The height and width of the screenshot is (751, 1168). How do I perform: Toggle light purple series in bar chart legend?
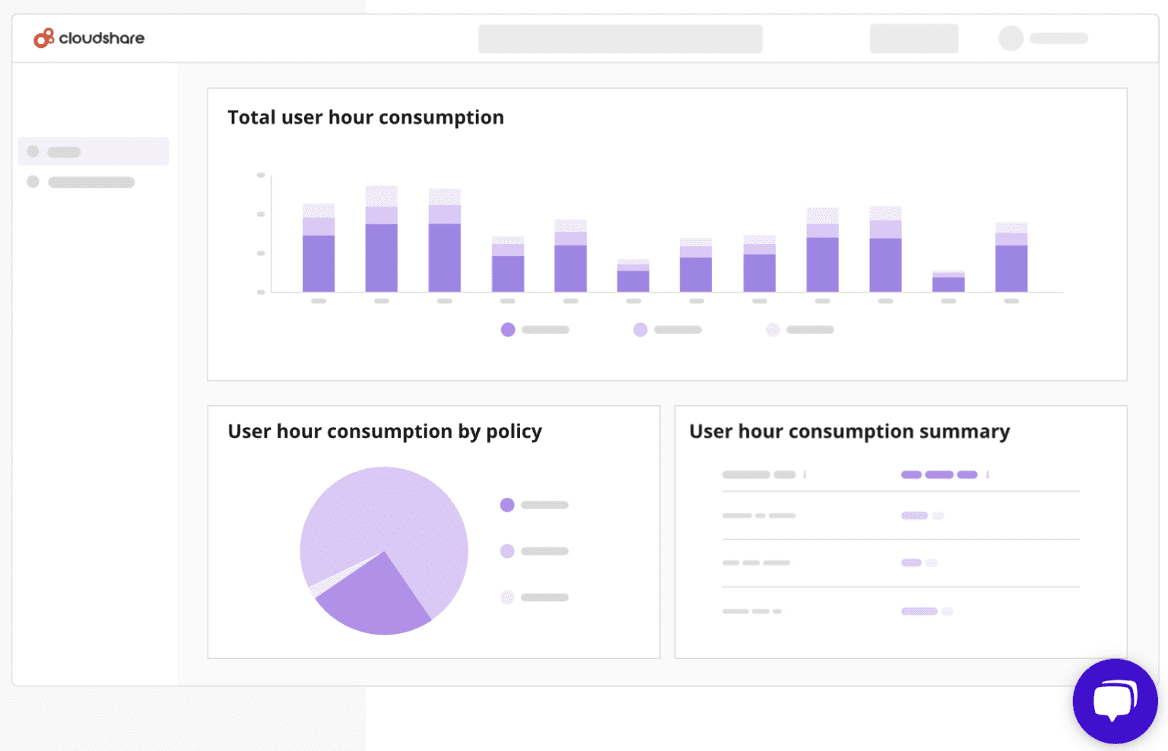640,329
